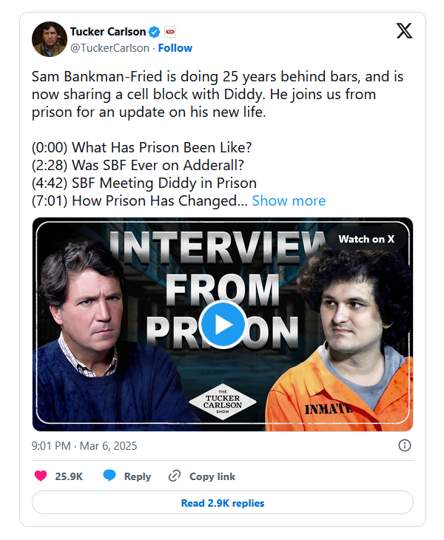Open the @TuckerCarlson handle link
The height and width of the screenshot is (540, 444).
(110, 48)
